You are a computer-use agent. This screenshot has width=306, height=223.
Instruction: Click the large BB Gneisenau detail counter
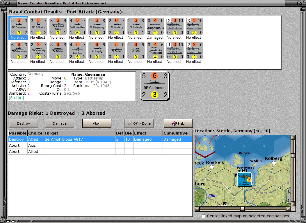155,86
